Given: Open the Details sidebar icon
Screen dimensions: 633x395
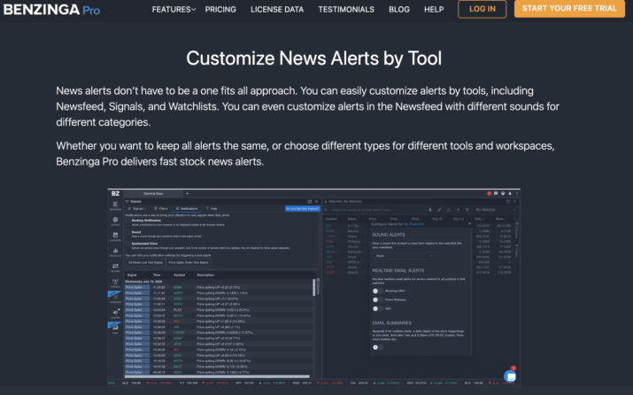Looking at the screenshot, I should click(115, 221).
